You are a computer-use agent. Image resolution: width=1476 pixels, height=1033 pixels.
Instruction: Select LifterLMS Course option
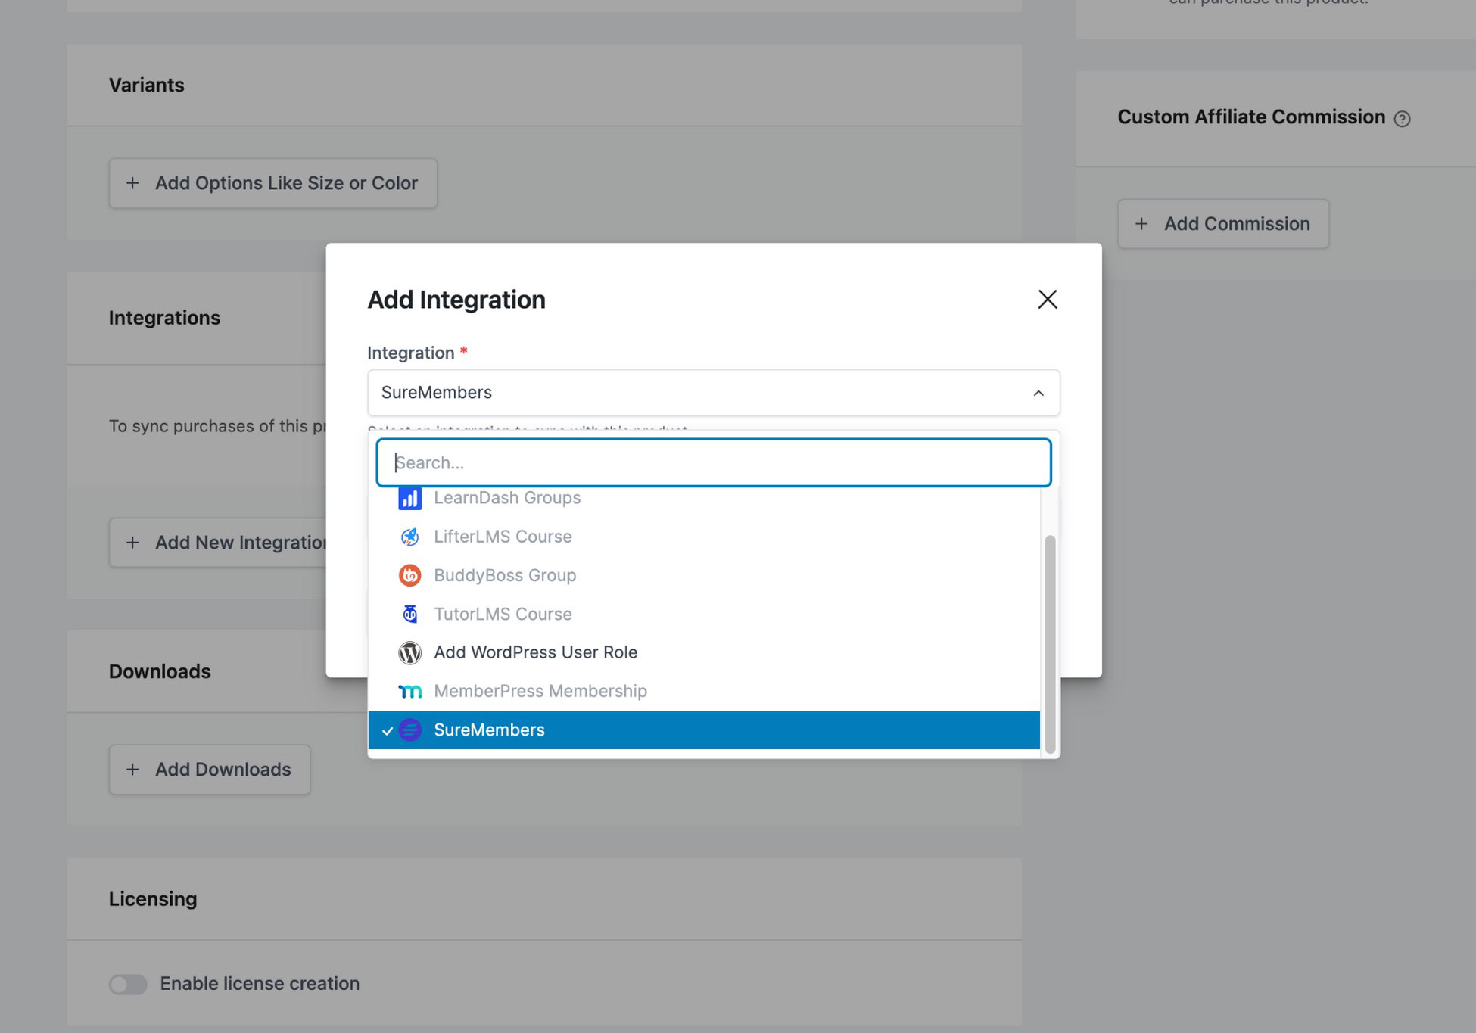coord(704,537)
